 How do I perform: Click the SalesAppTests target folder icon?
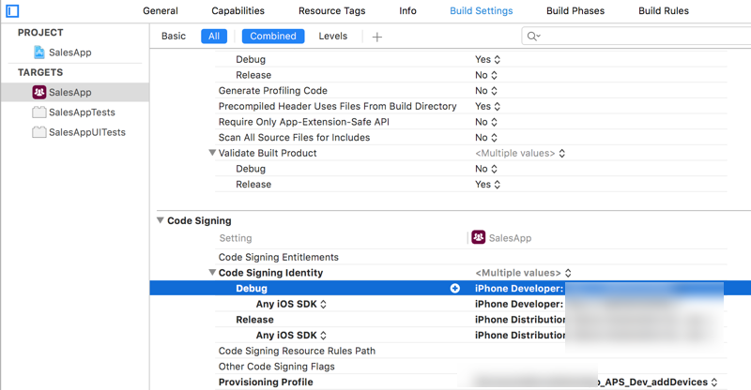coord(38,112)
